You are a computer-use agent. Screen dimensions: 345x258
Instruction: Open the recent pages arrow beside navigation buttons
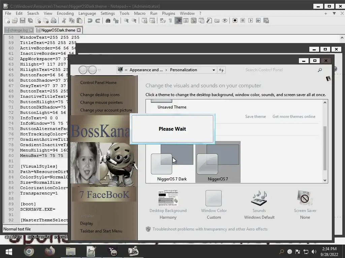[x=99, y=70]
